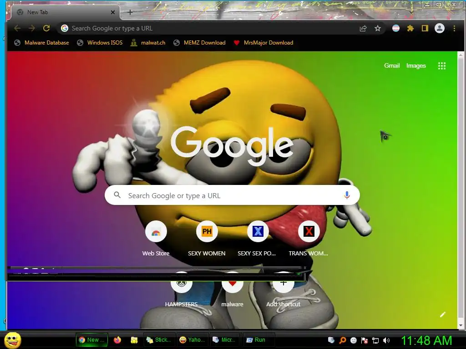Click the flag with red X tray icon
Image resolution: width=466 pixels, height=349 pixels.
[365, 340]
